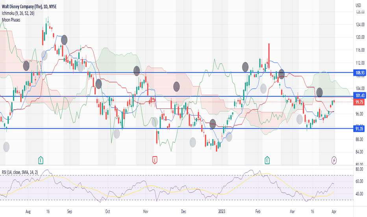Select the Walt Disney Company chart title
Viewport: 367px width, 217px height.
click(29, 7)
